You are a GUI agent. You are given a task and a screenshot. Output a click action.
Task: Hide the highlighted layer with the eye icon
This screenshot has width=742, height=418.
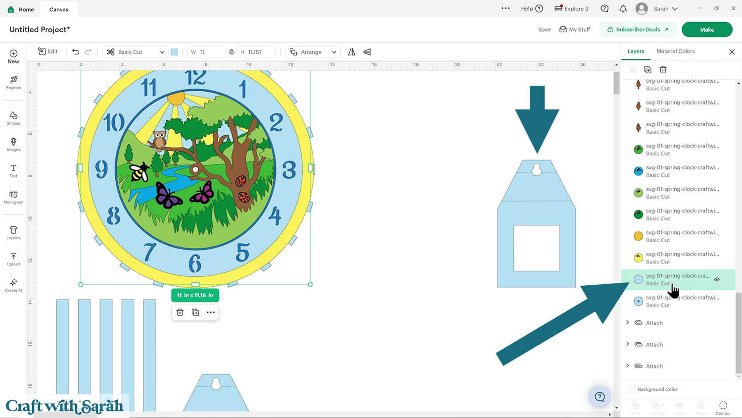[717, 279]
